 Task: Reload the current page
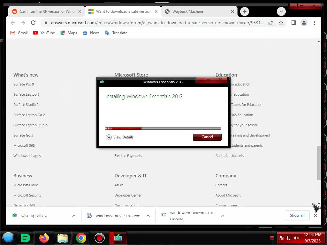tap(33, 23)
